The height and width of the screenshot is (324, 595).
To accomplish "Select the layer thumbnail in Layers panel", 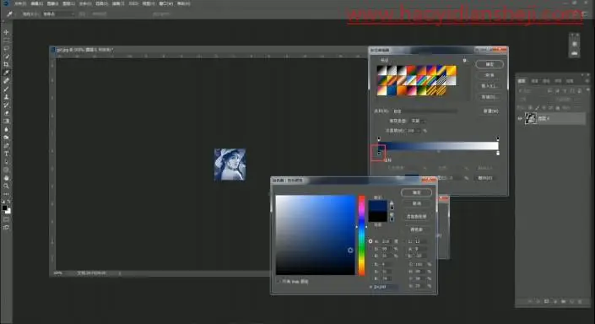I will click(530, 118).
